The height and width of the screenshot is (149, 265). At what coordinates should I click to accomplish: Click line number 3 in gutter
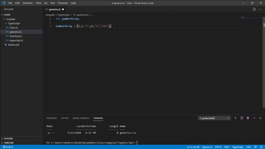pos(50,26)
